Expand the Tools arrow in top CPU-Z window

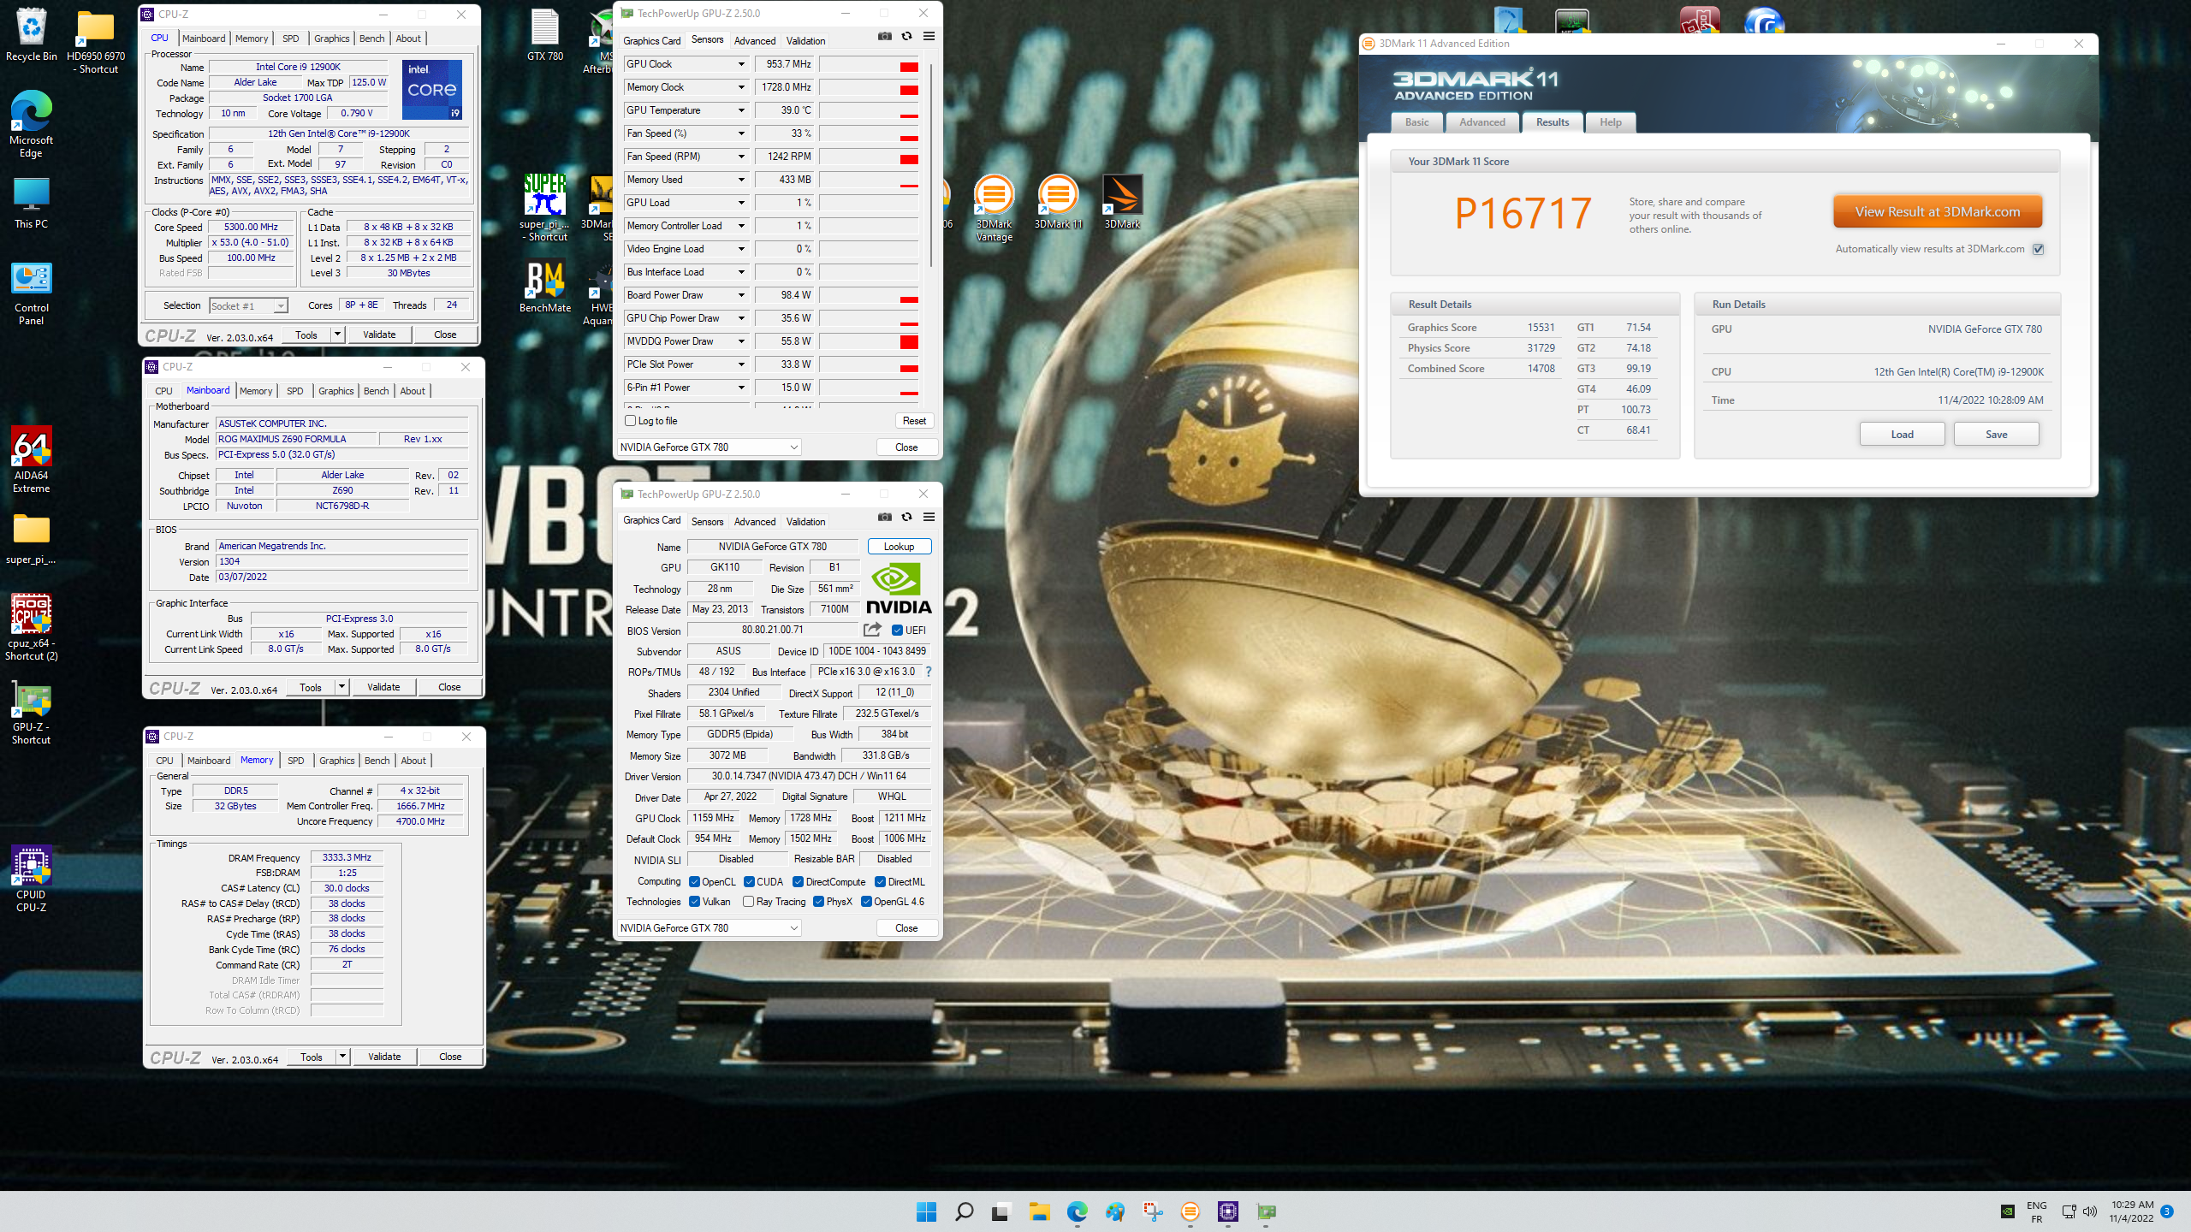338,335
